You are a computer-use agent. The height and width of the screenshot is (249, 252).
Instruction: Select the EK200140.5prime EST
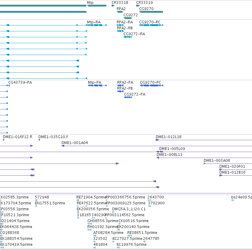119,230
